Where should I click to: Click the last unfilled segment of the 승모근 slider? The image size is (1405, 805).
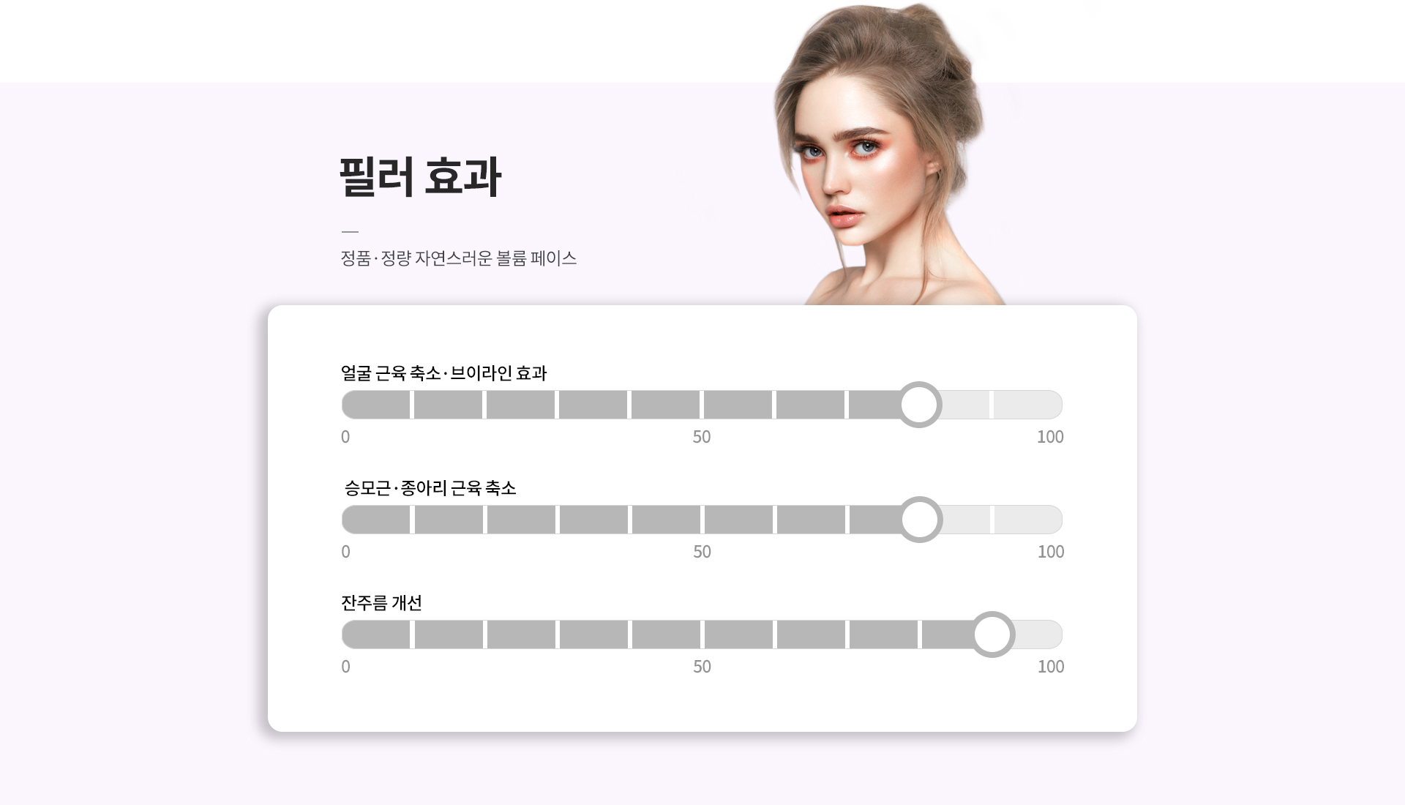[1028, 520]
